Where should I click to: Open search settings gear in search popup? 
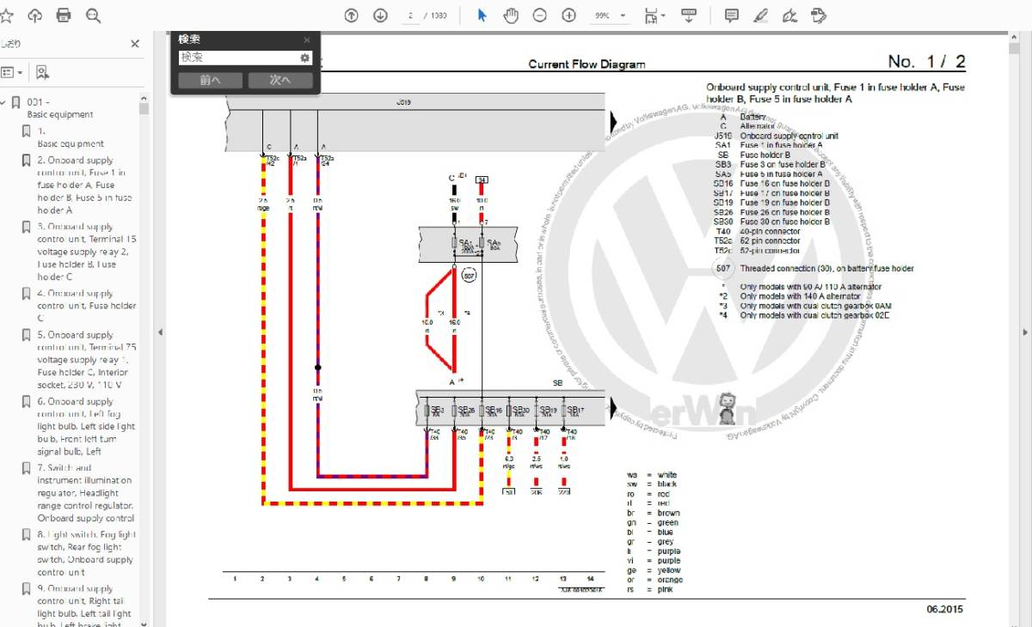(x=304, y=58)
